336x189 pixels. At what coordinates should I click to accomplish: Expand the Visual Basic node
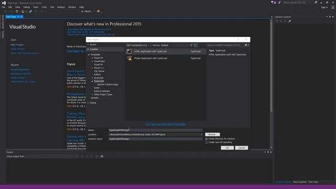[x=92, y=61]
